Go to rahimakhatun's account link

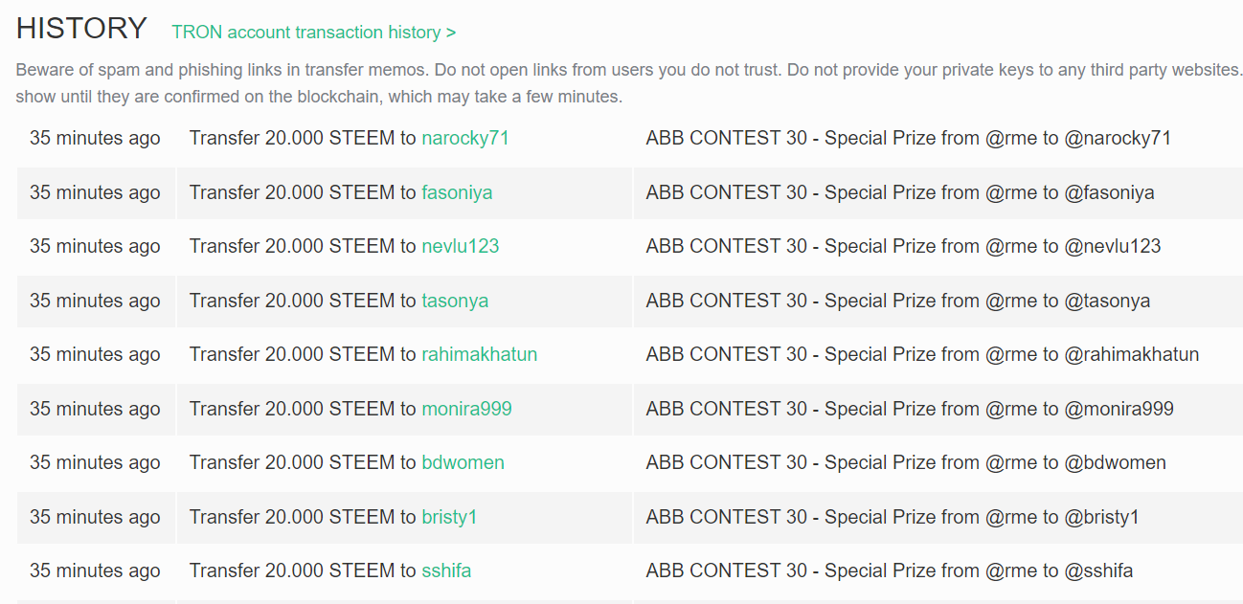(x=479, y=354)
